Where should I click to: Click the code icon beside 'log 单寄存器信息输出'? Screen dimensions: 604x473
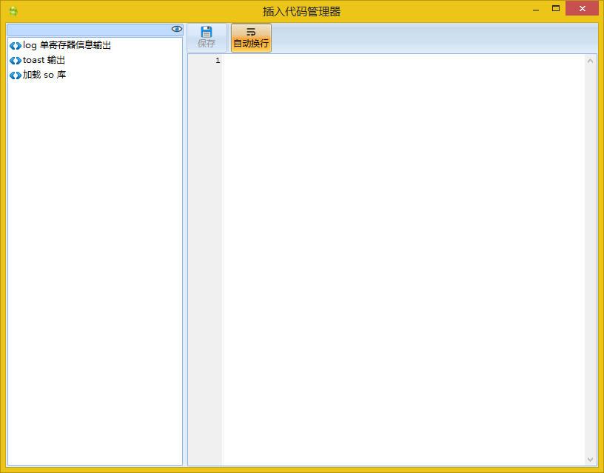[16, 46]
